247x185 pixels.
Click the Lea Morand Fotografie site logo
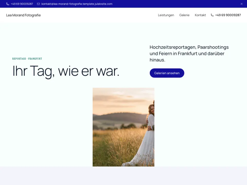pyautogui.click(x=23, y=15)
